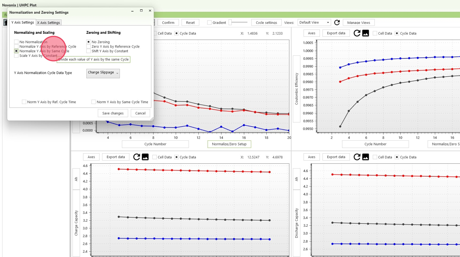Image resolution: width=460 pixels, height=257 pixels.
Task: Enable Cell Data in Discharge Capacity plot
Action: pos(375,157)
